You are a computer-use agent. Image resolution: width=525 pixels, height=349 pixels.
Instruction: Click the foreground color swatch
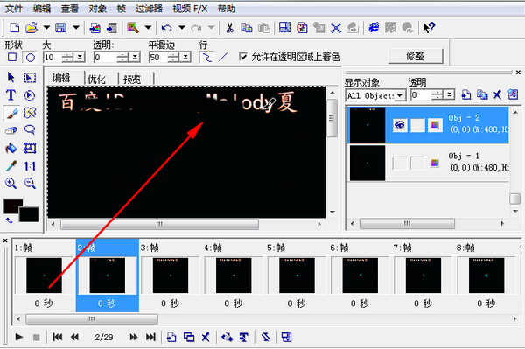pyautogui.click(x=13, y=206)
